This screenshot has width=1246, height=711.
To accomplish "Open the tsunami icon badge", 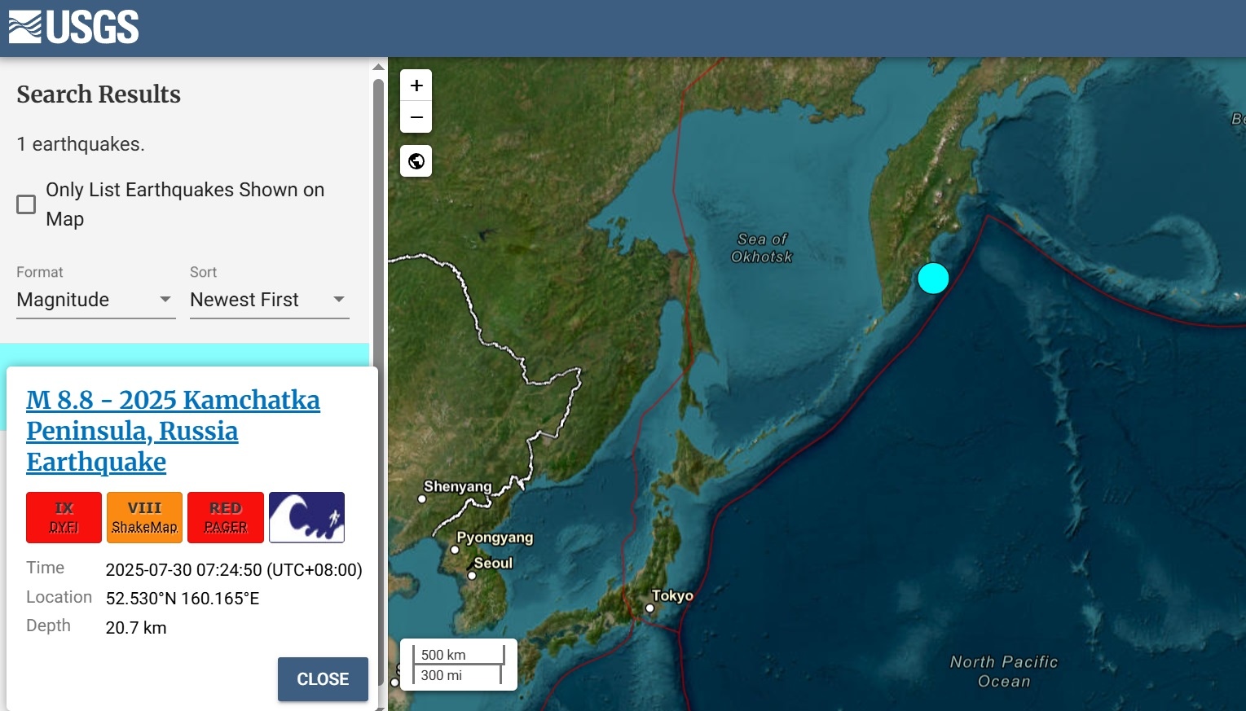I will pos(306,517).
